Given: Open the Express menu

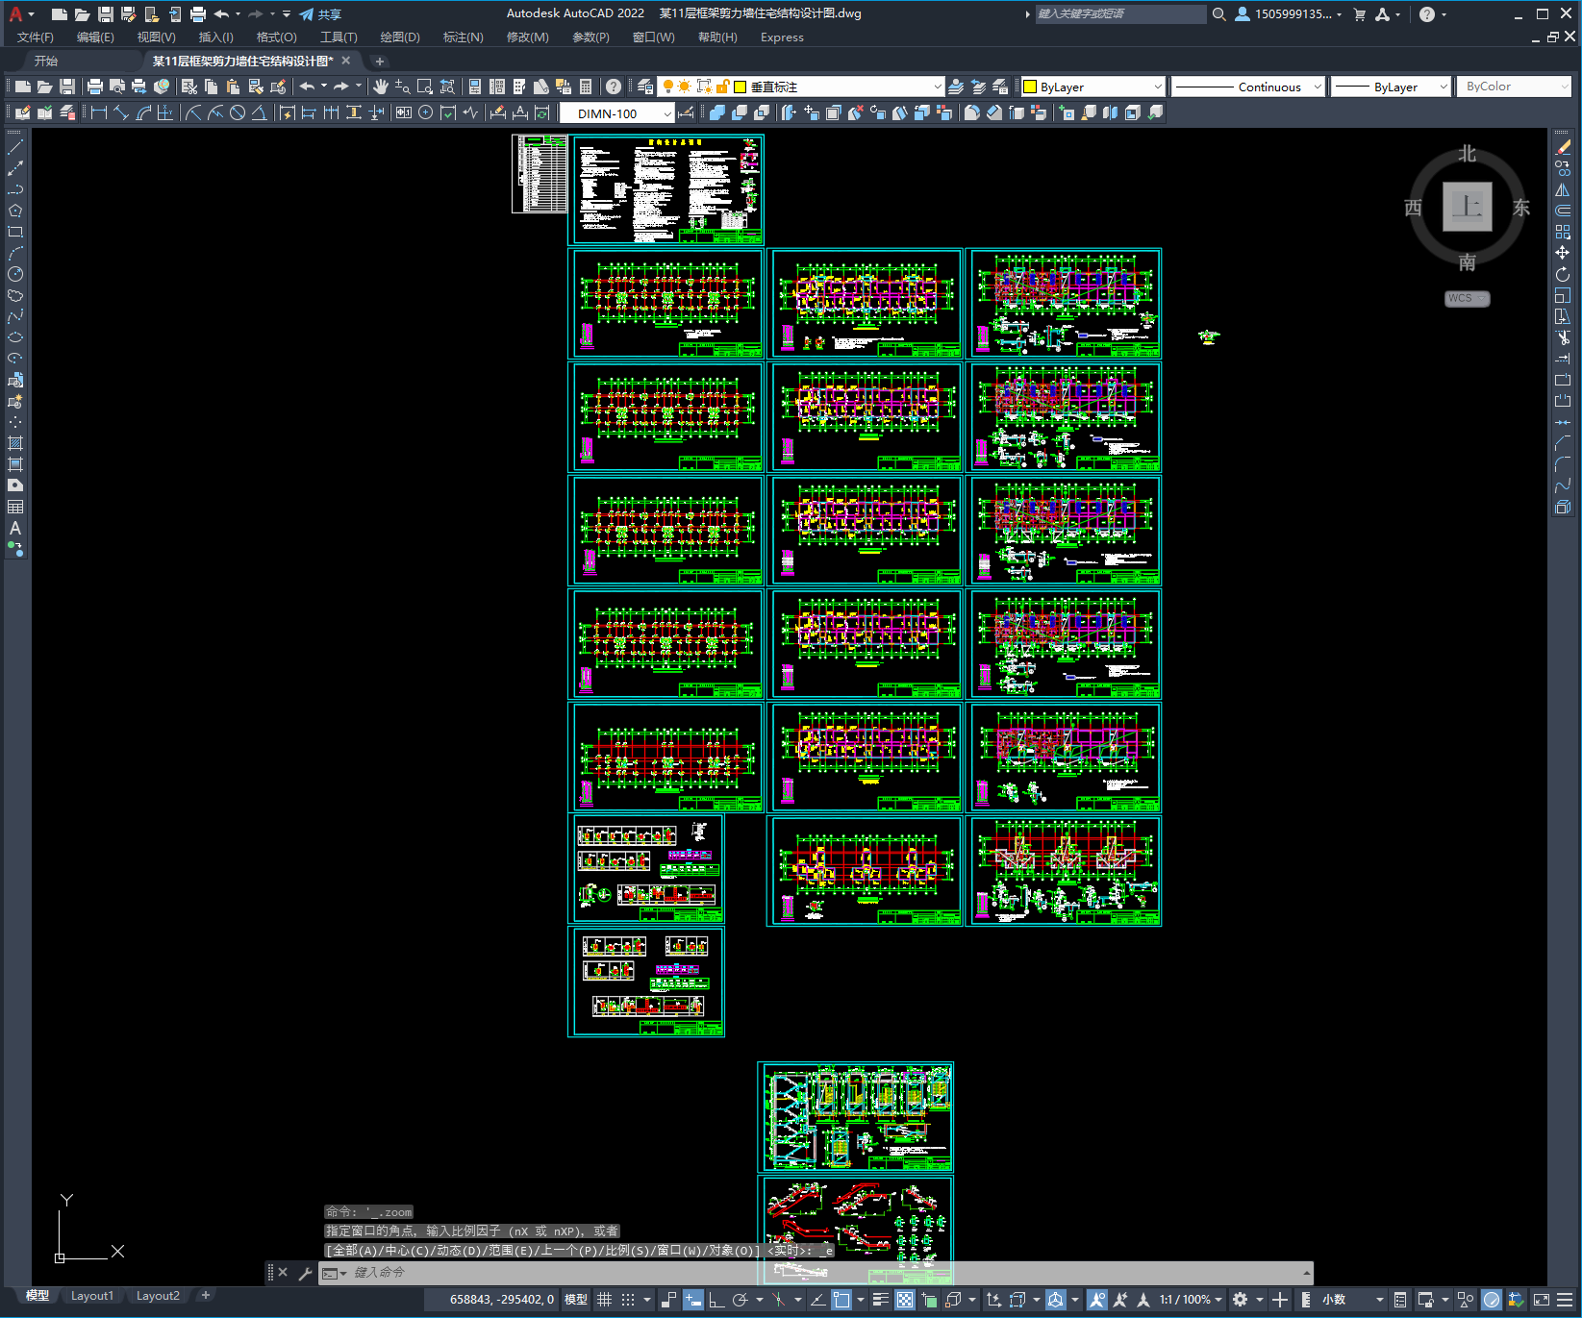Looking at the screenshot, I should coord(782,37).
